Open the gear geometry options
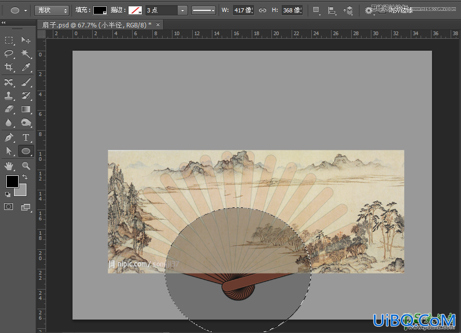Screen dimensions: 461x333 tap(369, 11)
